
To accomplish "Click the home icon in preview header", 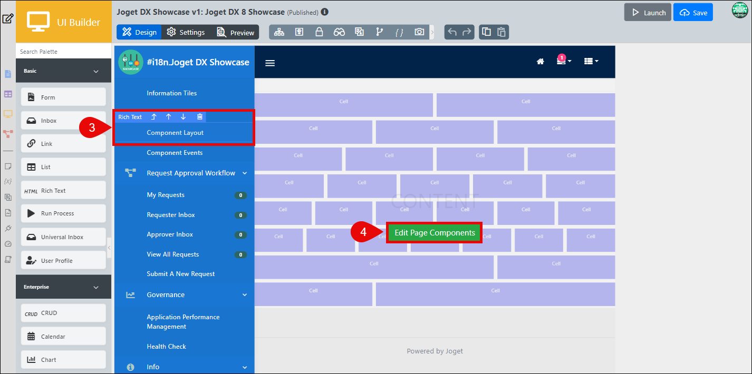I will [x=540, y=61].
